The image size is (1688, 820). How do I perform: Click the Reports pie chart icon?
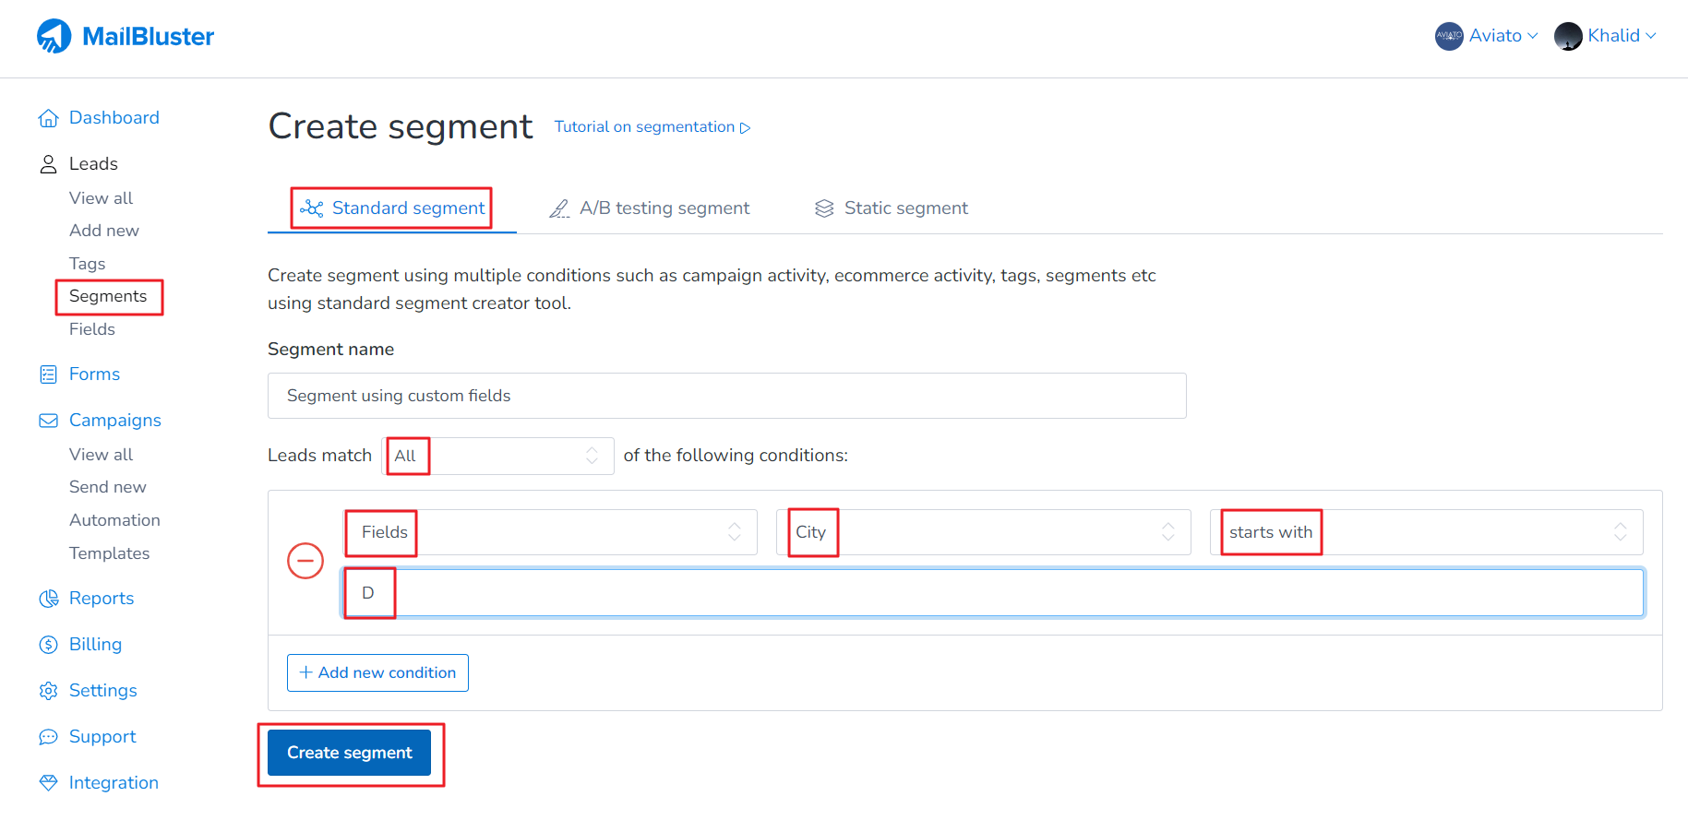(x=48, y=599)
